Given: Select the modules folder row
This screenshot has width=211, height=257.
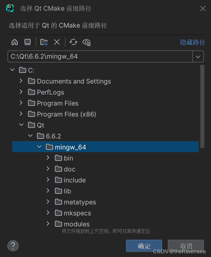Looking at the screenshot, I should point(106,224).
